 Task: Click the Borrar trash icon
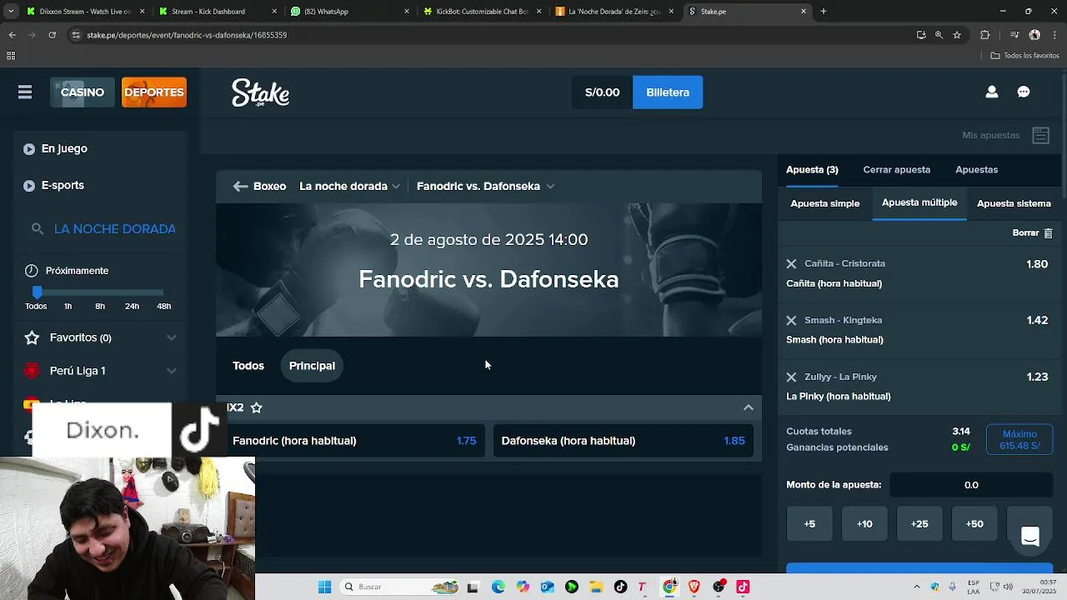point(1048,233)
